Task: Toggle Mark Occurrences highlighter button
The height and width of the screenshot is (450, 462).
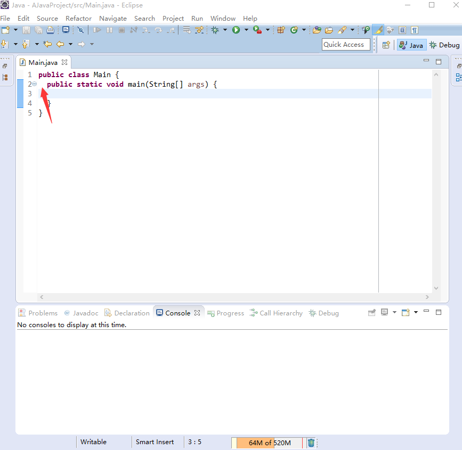Action: 378,30
